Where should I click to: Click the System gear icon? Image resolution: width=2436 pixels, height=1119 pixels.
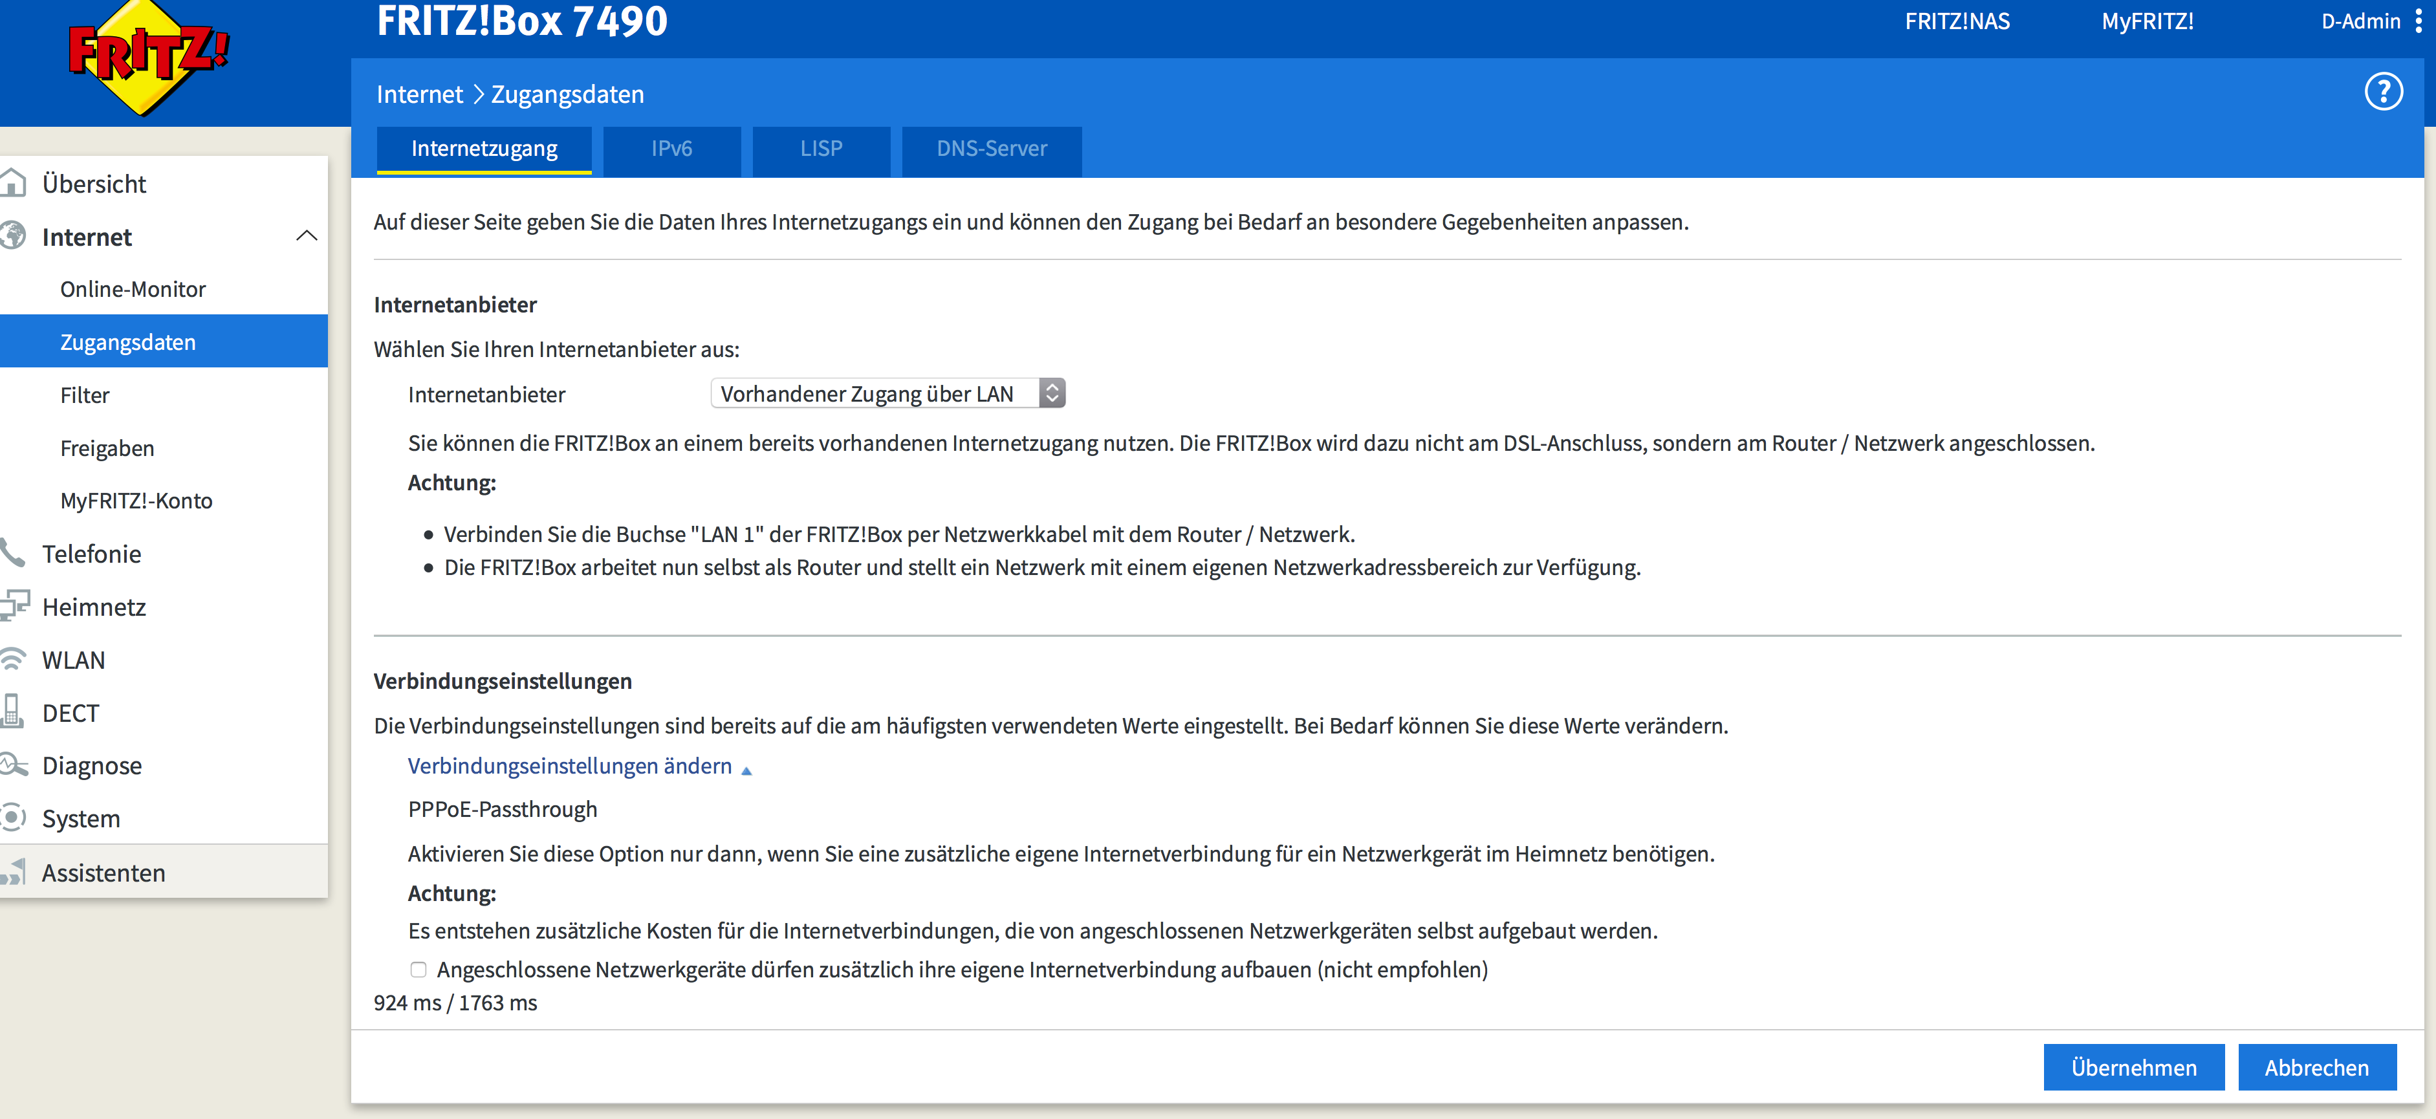pos(12,817)
